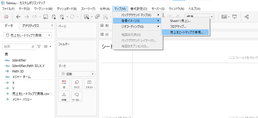Click the フィルター shelf area
Image resolution: width=258 pixels, height=118 pixels.
pyautogui.click(x=77, y=50)
